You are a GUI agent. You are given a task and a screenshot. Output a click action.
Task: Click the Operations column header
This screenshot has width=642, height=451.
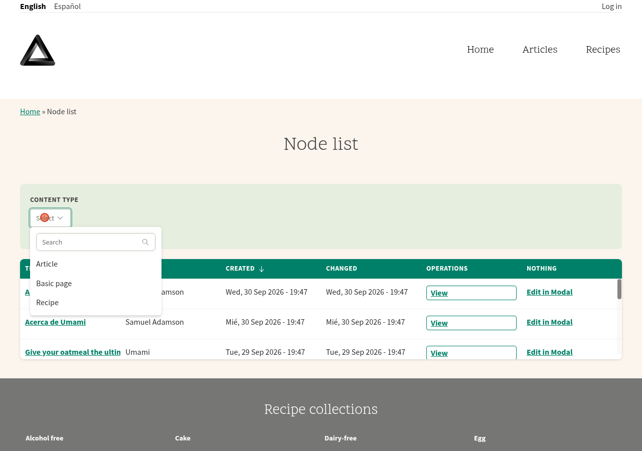click(447, 269)
